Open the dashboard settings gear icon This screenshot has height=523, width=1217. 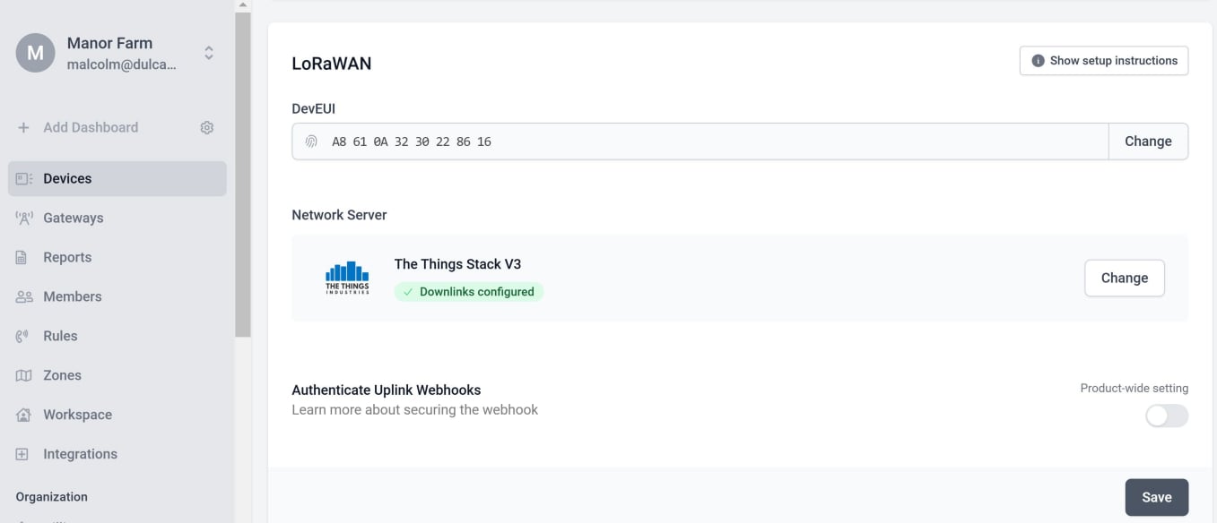click(x=206, y=126)
